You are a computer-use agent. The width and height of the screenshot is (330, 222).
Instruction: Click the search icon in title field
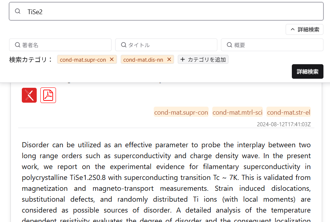tap(124, 45)
